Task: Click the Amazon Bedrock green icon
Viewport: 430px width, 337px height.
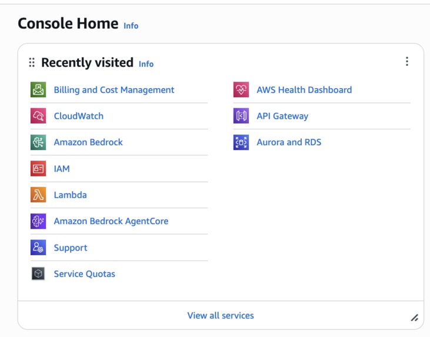Action: pyautogui.click(x=38, y=142)
